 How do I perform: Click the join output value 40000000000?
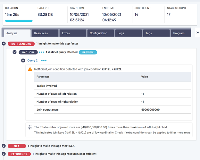[150, 110]
